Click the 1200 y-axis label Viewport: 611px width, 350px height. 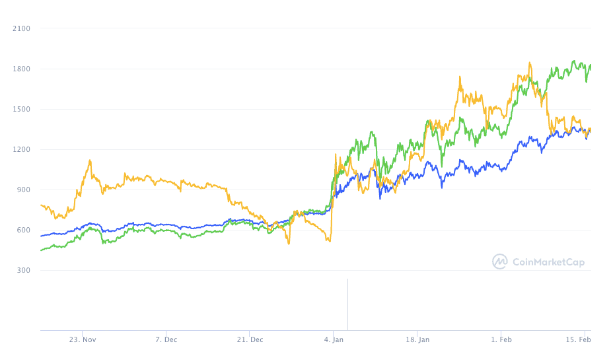[22, 149]
